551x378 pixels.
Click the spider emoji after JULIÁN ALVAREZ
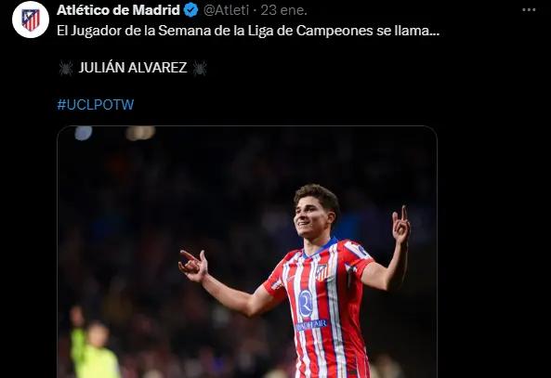200,68
